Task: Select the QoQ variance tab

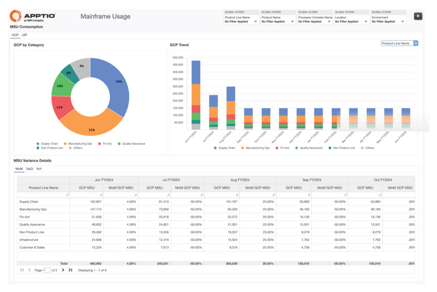Action: [29, 169]
